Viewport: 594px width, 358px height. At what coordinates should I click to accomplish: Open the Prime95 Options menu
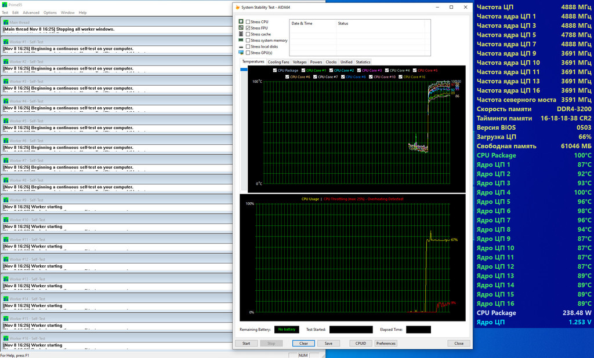[x=50, y=12]
